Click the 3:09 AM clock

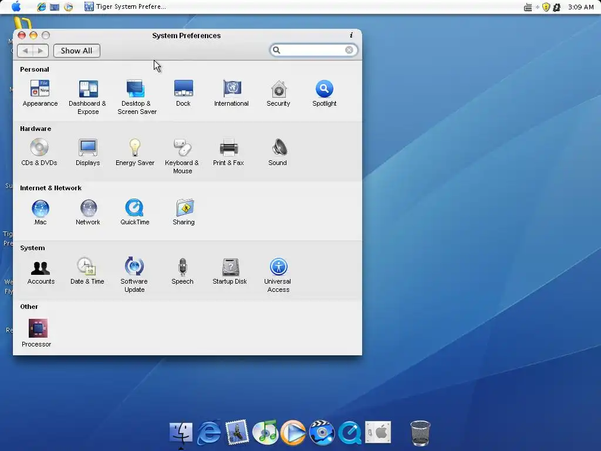pos(580,7)
